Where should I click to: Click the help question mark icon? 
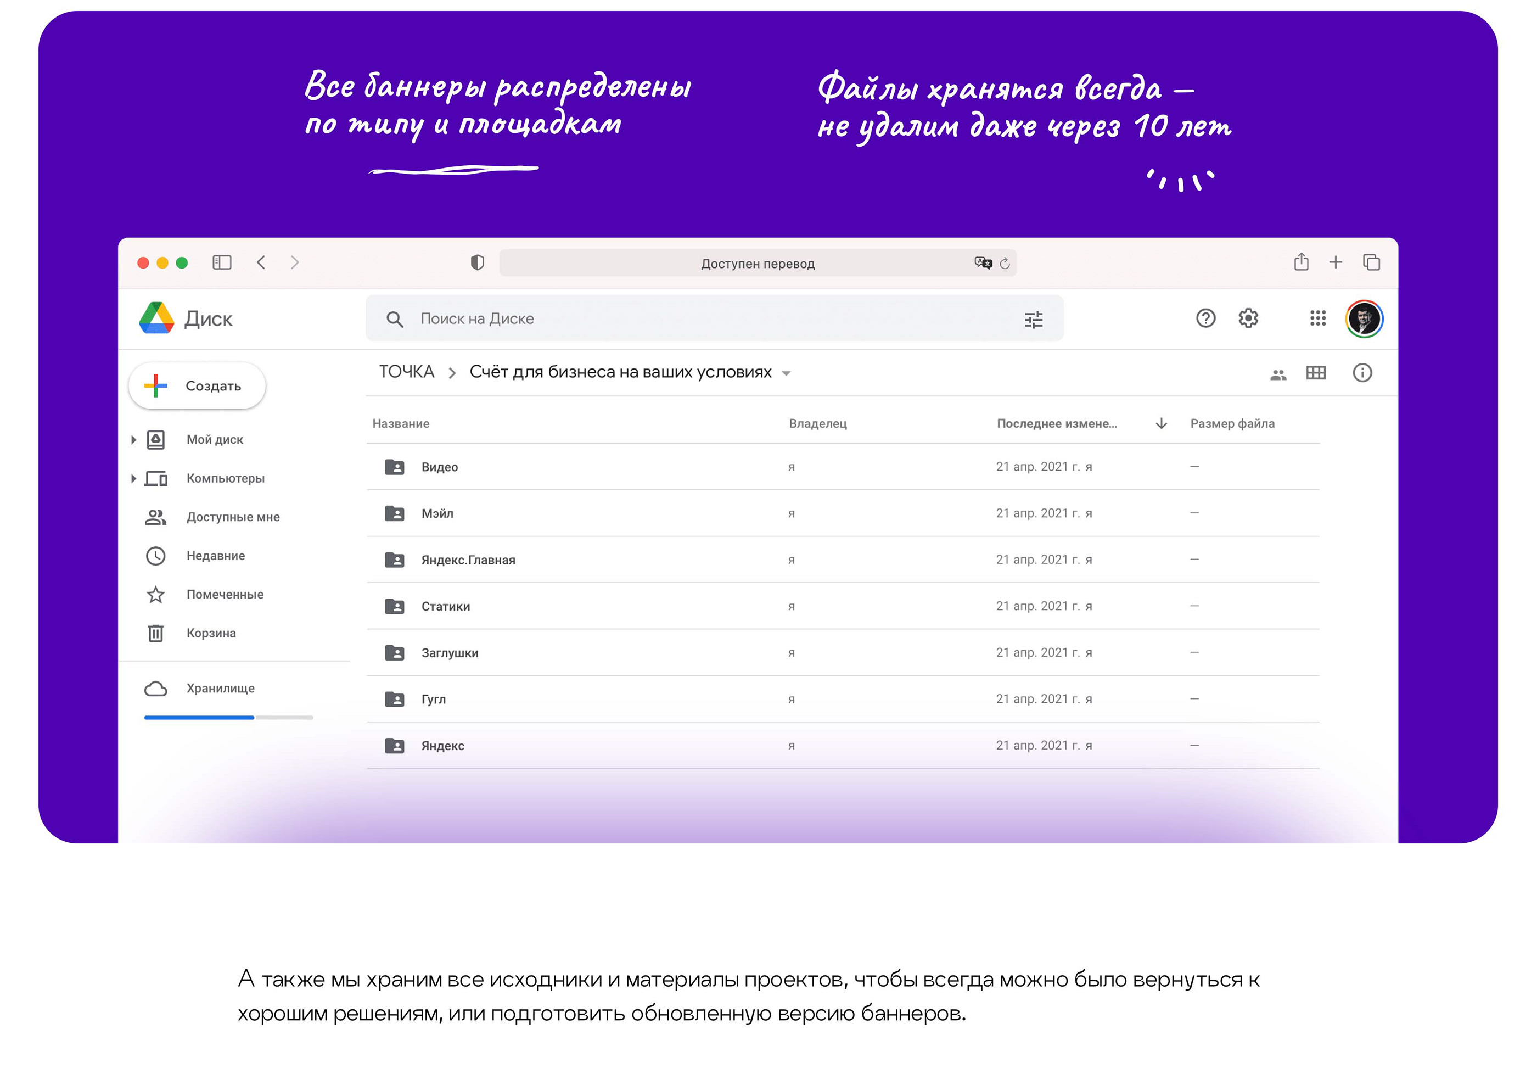coord(1205,319)
